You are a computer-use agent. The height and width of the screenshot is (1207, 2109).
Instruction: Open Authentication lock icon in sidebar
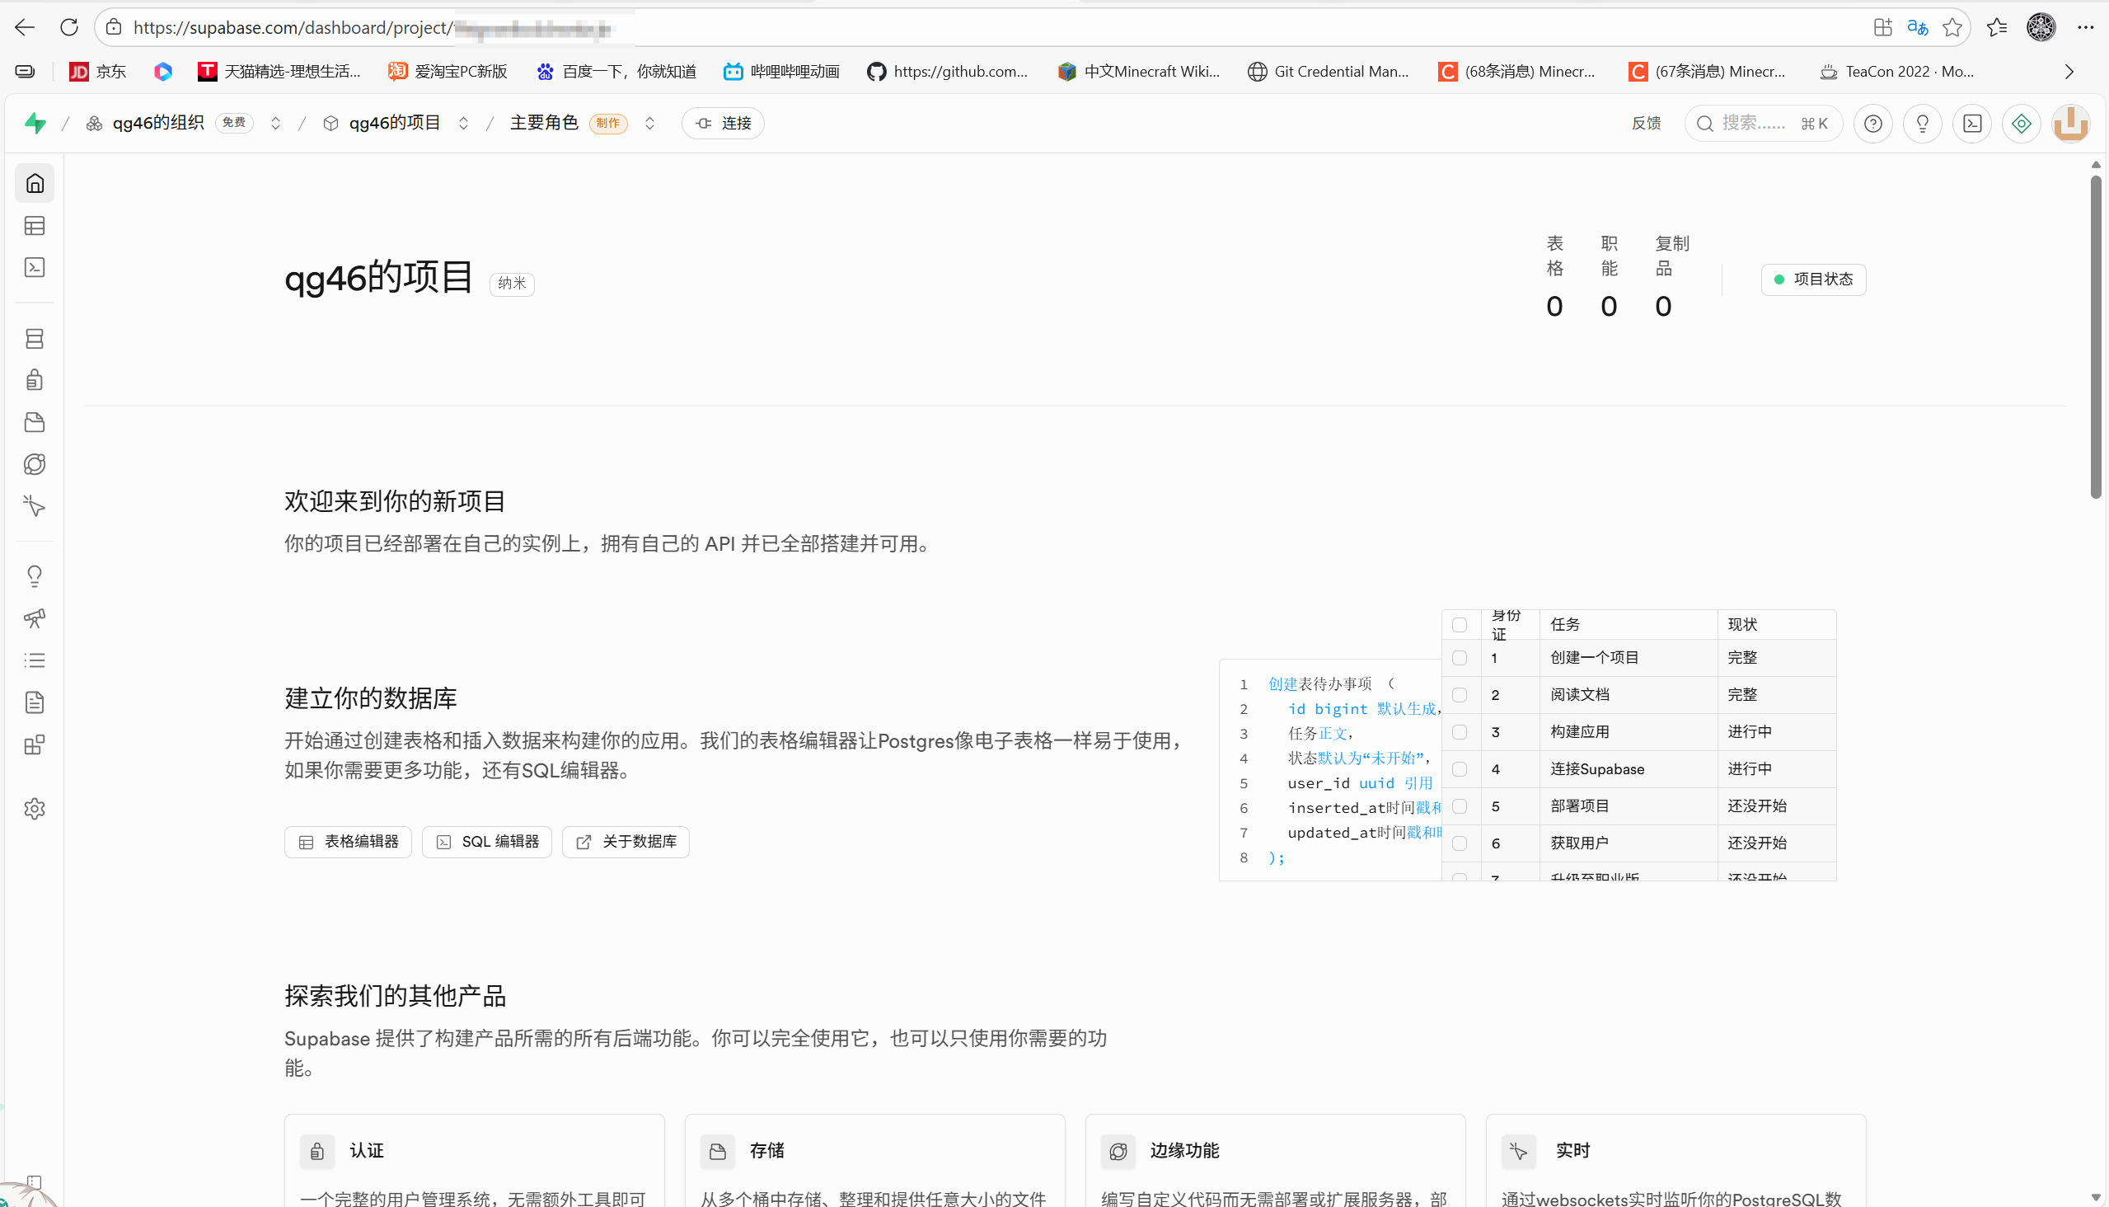point(34,380)
